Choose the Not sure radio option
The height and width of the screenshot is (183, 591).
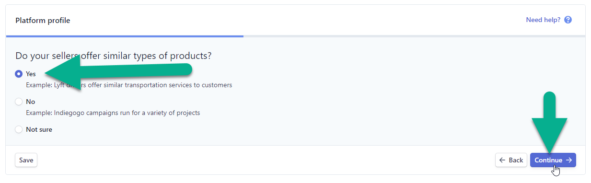(x=19, y=129)
